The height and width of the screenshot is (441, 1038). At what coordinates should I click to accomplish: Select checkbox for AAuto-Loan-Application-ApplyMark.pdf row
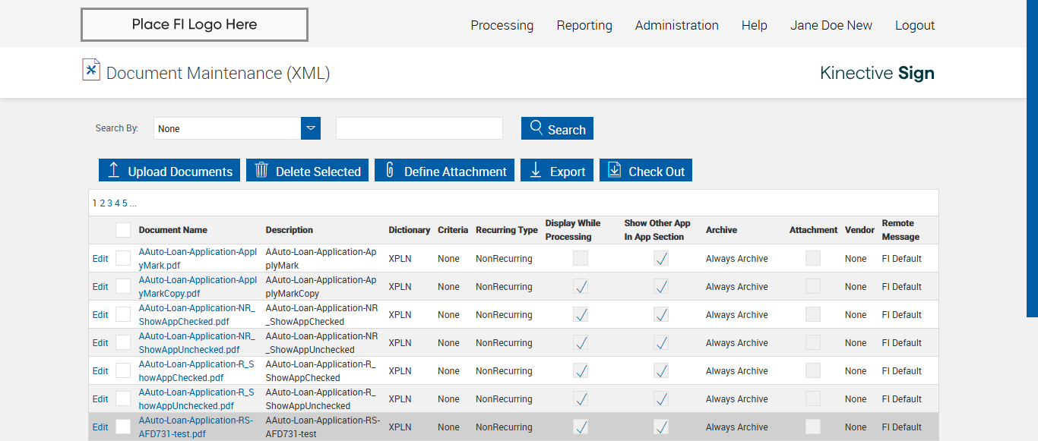[123, 258]
